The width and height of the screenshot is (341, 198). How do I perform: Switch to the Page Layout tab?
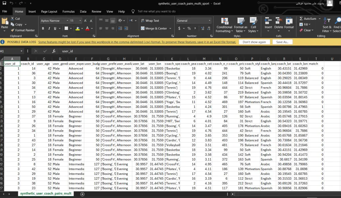tap(49, 12)
